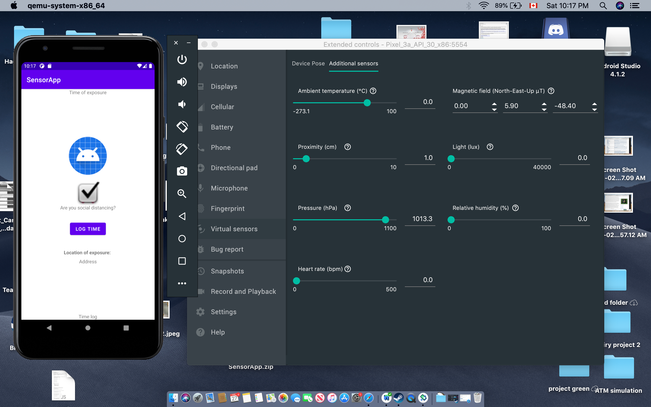The width and height of the screenshot is (651, 407).
Task: Click the Pressure slider handle
Action: point(385,220)
